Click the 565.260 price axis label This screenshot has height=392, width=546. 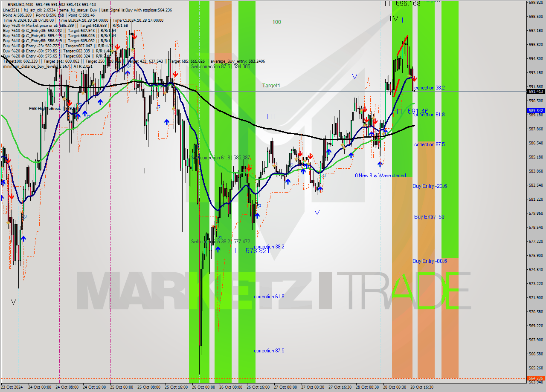[x=536, y=368]
